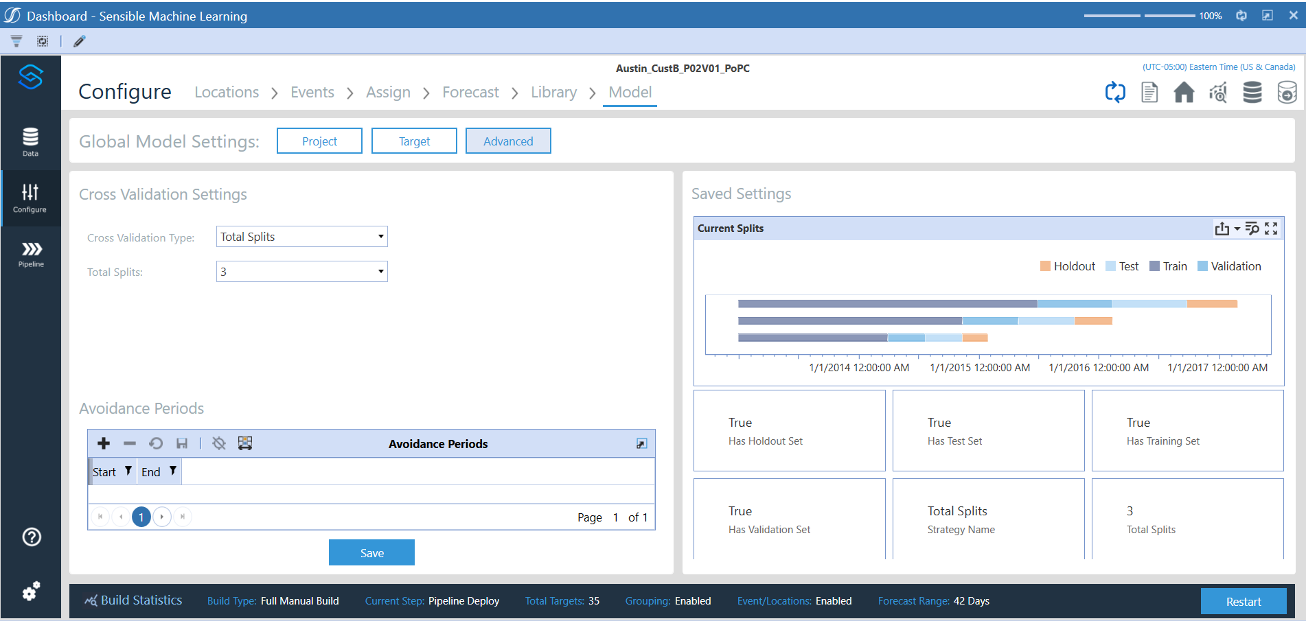
Task: Go to home via the house icon
Action: point(1184,92)
